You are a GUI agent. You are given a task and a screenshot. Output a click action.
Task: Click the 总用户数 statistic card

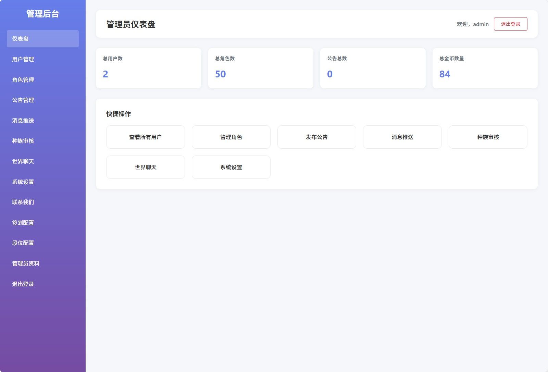(x=149, y=67)
